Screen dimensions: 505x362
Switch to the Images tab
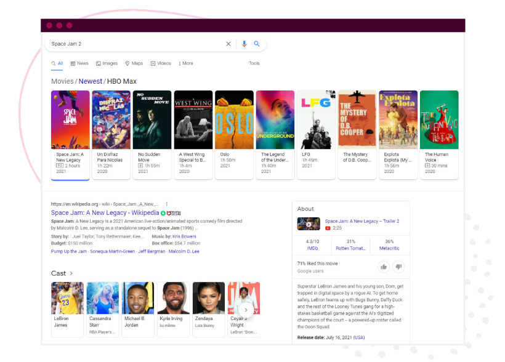(107, 63)
